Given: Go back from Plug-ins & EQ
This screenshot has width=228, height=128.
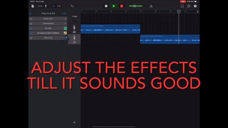Looking at the screenshot, I should click(30, 14).
